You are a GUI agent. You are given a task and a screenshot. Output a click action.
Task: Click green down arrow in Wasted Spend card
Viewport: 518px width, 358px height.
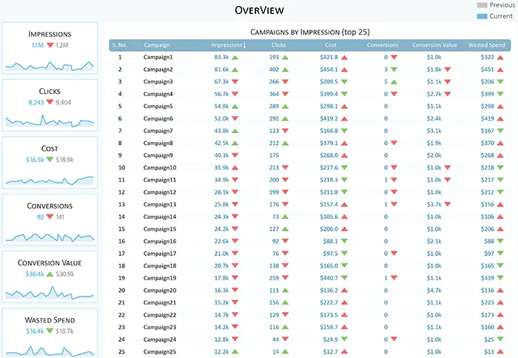(50, 331)
